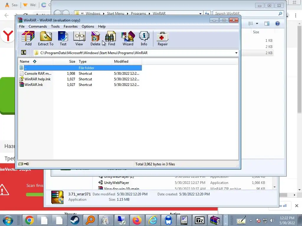Viewport: 302px width, 226px height.
Task: Select the WinRAR help.lnk file
Action: pos(80,79)
